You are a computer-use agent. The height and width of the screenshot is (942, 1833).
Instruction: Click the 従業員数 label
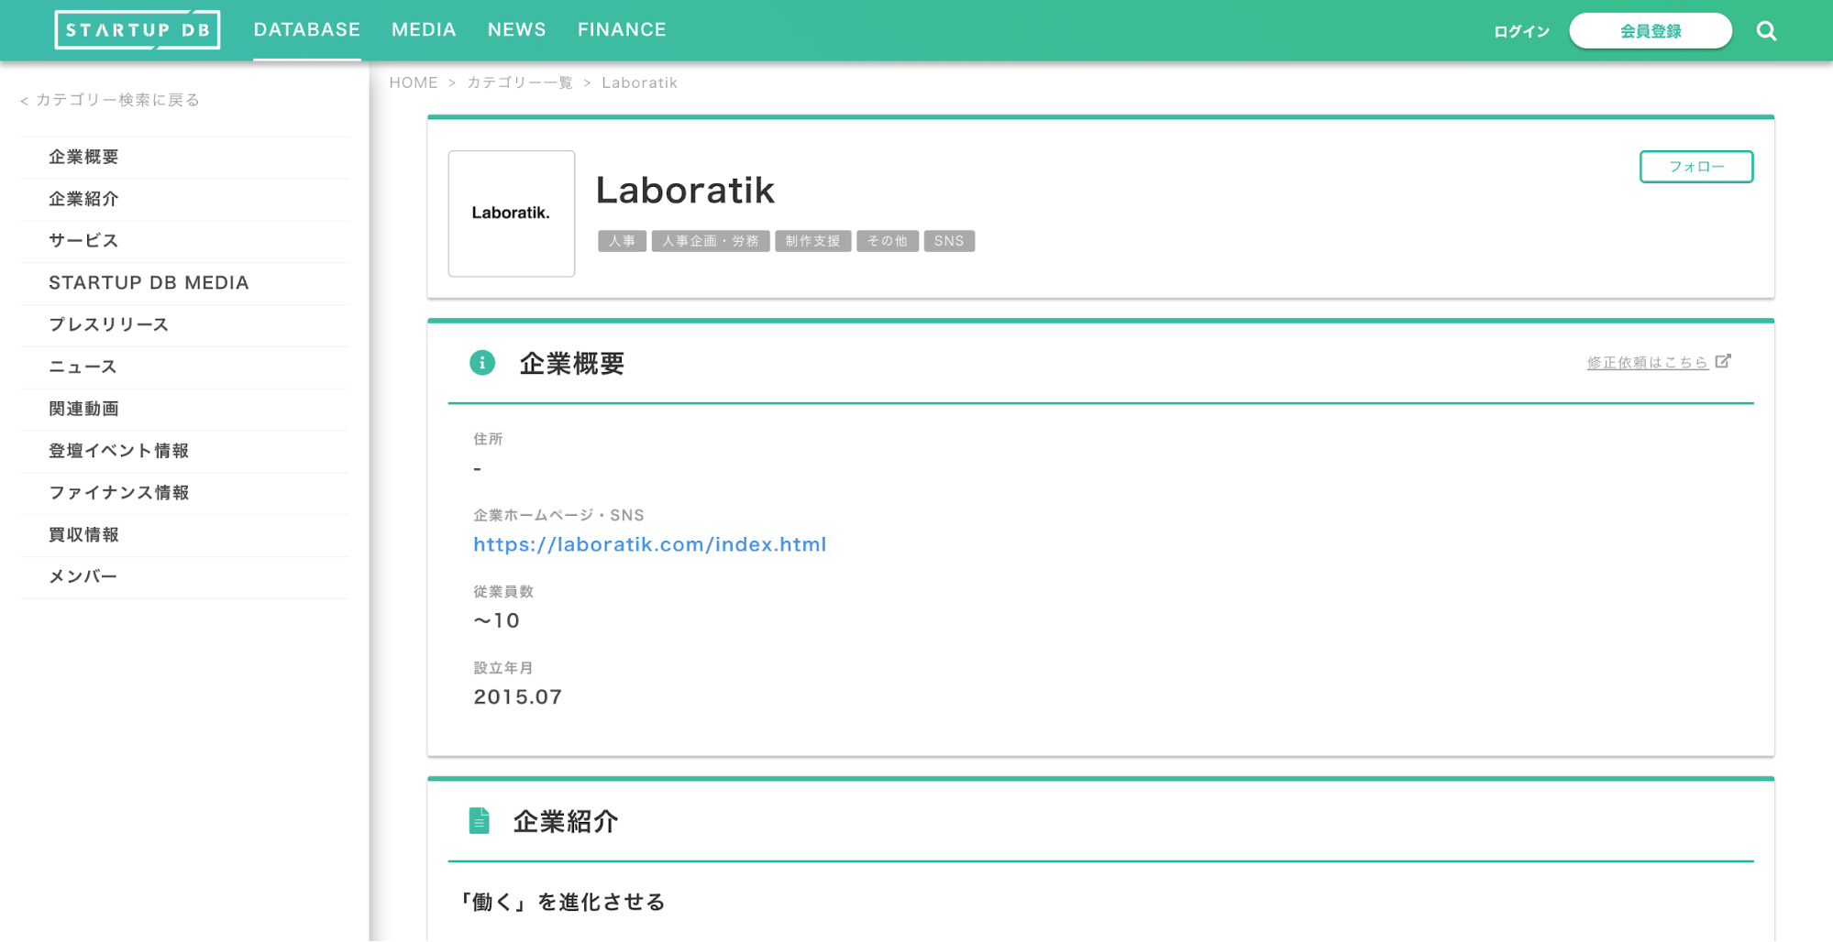point(503,592)
